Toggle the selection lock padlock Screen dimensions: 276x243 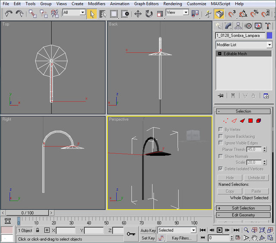tap(38, 230)
